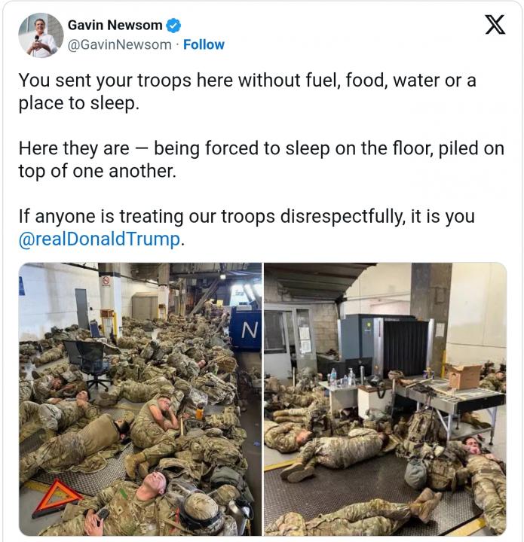Click the helmet at bottom of left photo

[201, 508]
